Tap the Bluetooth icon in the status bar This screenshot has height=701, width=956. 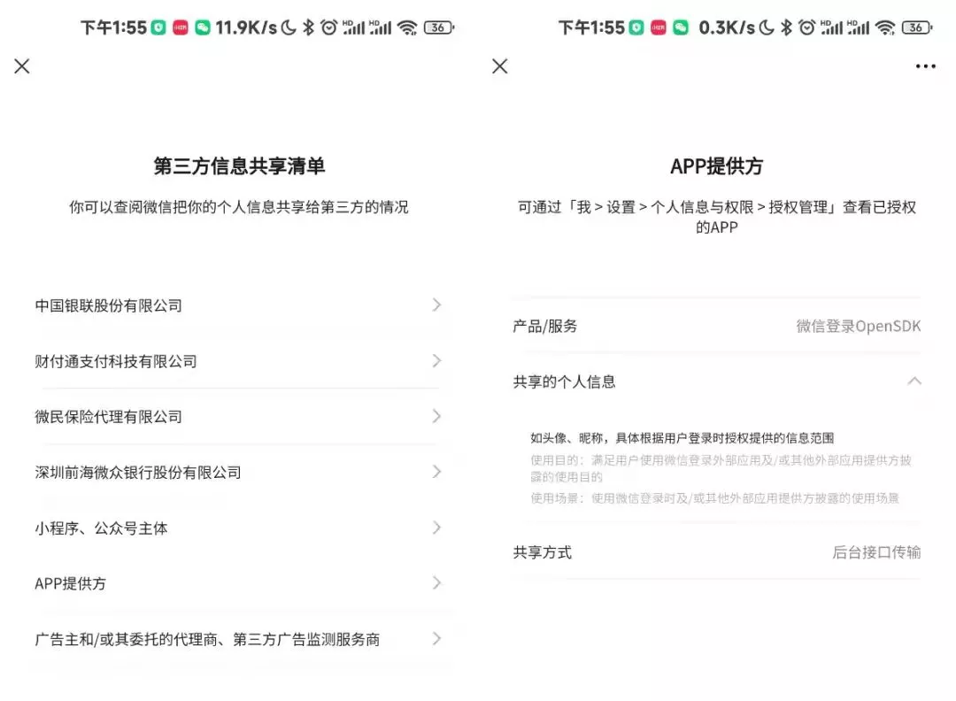(306, 27)
